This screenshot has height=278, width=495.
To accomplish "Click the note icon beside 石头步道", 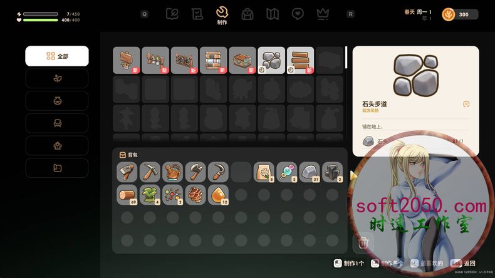I will tap(466, 104).
